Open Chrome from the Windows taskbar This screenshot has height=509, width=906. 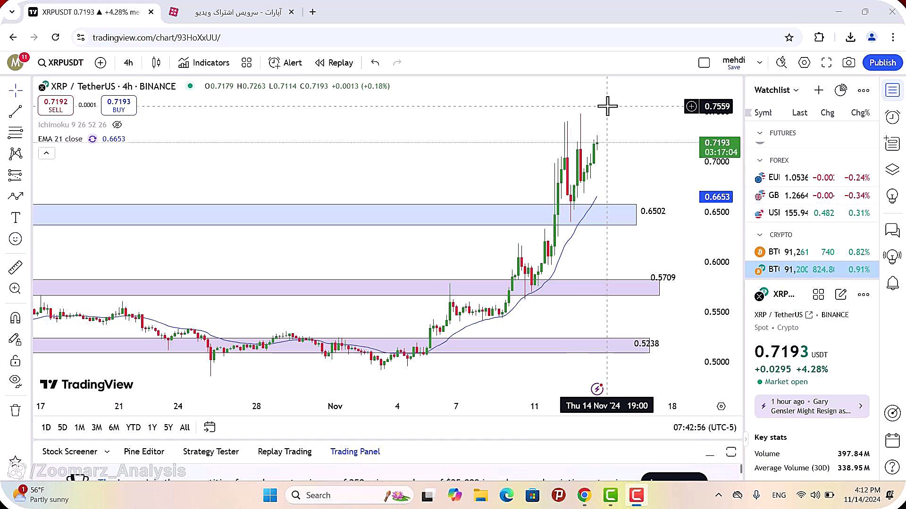click(x=584, y=495)
